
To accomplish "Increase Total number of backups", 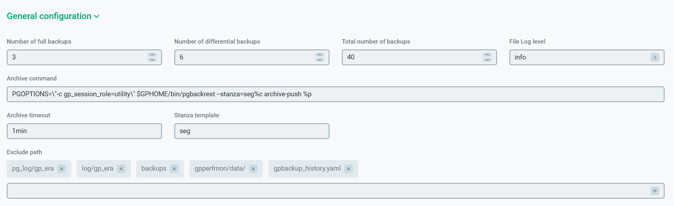I will (x=487, y=55).
